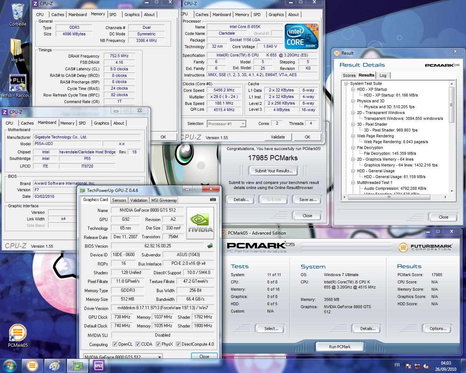Toggle the DirectCompute 4.0 checkbox
Image resolution: width=466 pixels, height=373 pixels.
[x=178, y=344]
